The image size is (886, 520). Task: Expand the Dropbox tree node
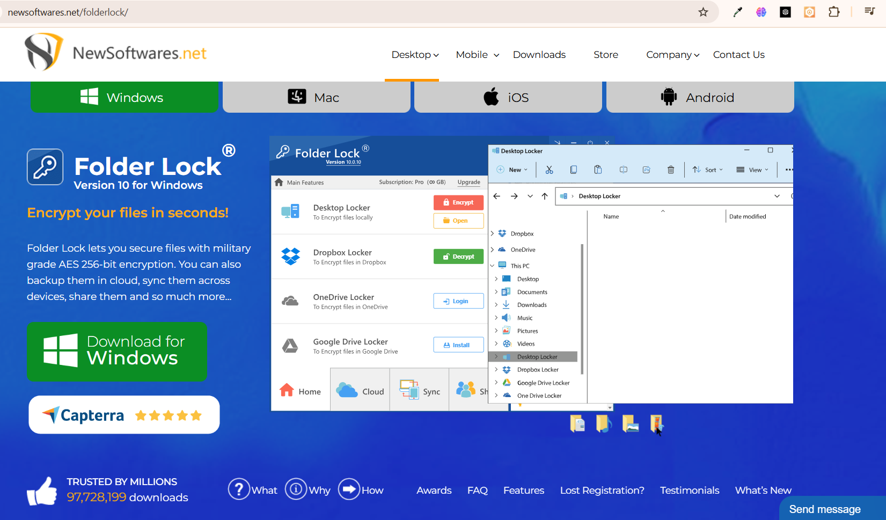pyautogui.click(x=492, y=233)
